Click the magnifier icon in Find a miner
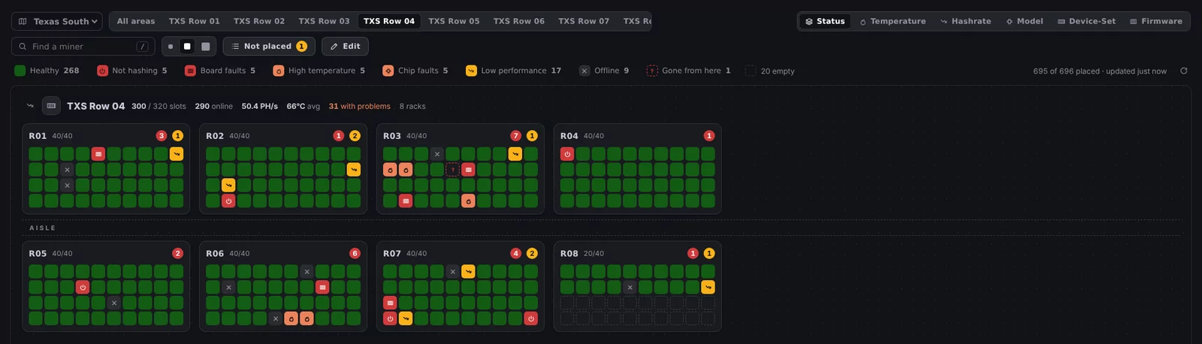This screenshot has height=344, width=1202. (x=23, y=47)
